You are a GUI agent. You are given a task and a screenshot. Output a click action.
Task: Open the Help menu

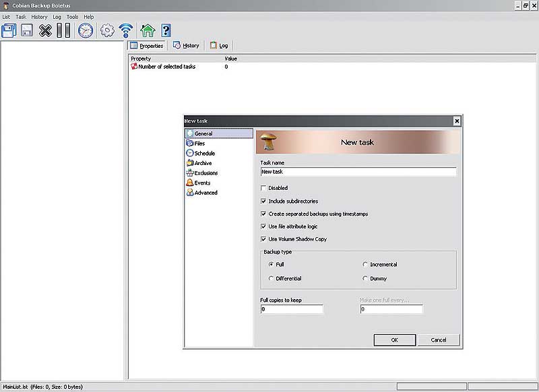click(x=89, y=17)
